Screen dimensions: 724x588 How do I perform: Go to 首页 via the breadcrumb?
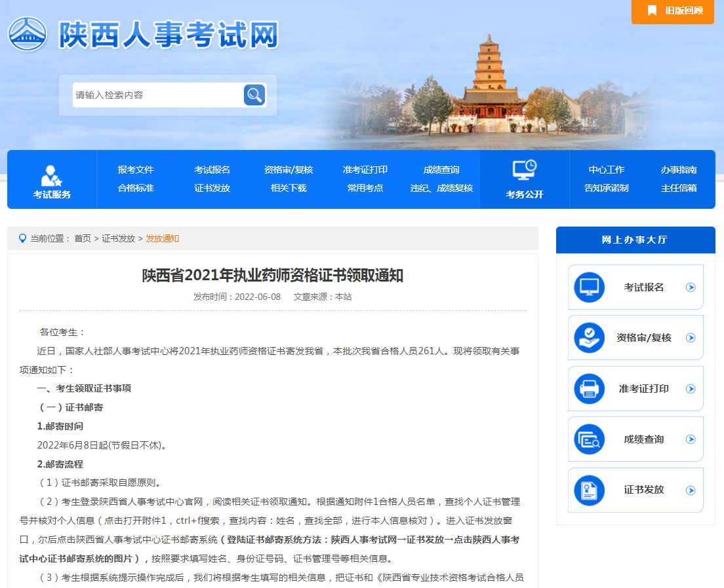pyautogui.click(x=83, y=238)
